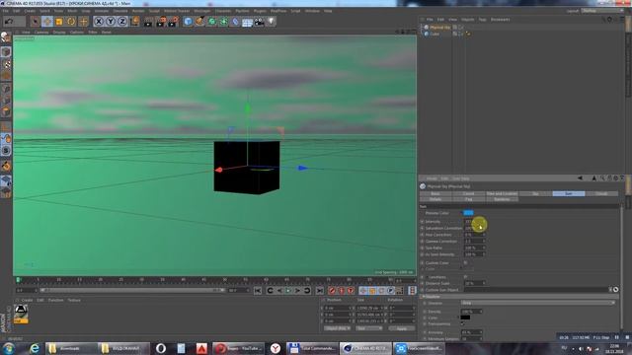
Task: Click the black Shadow Color swatch
Action: (x=465, y=318)
